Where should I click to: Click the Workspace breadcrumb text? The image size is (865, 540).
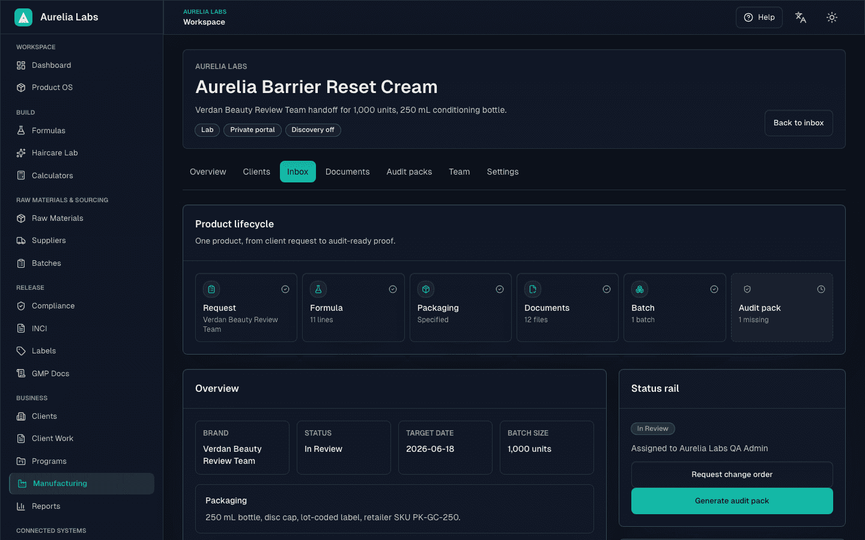tap(204, 22)
